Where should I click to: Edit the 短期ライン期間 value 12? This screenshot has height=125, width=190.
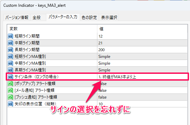coord(142,36)
